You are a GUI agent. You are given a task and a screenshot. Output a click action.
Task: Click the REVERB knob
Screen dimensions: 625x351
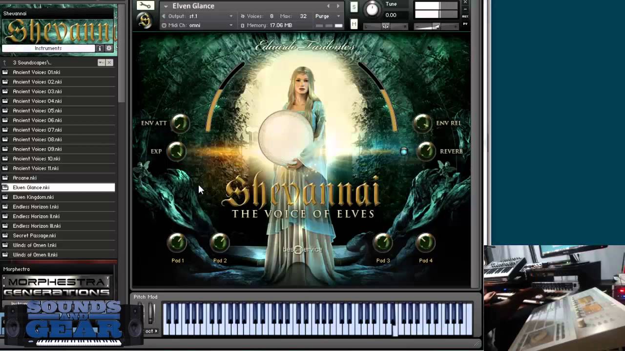pos(426,152)
